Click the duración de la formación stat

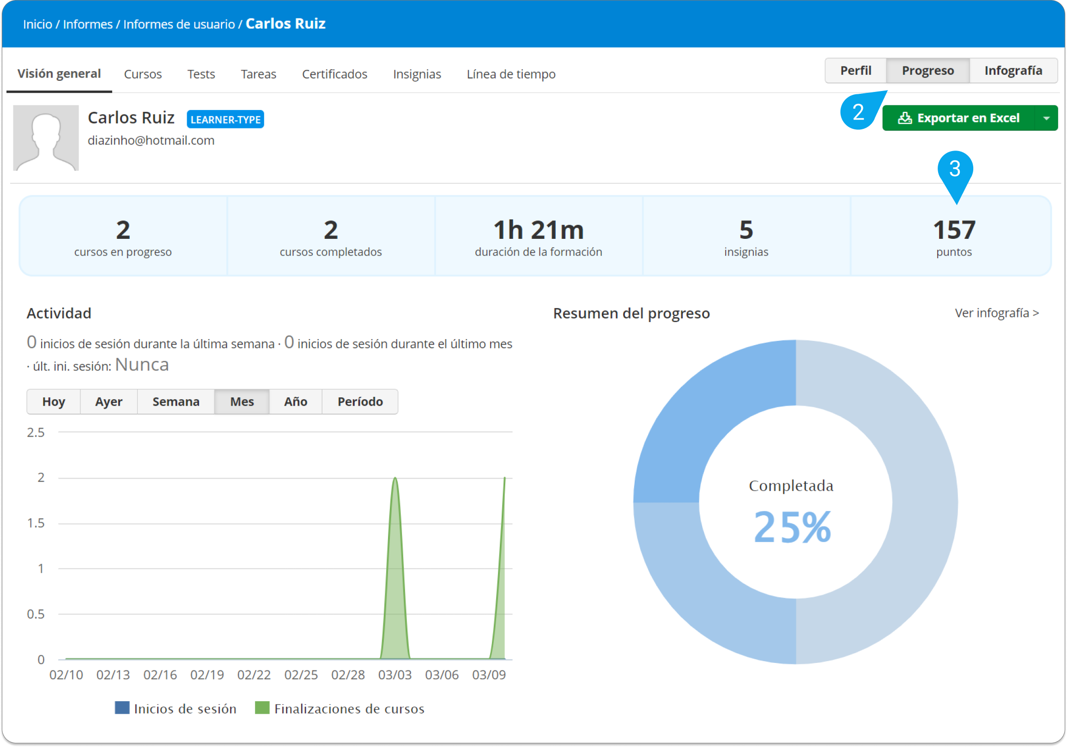point(539,237)
